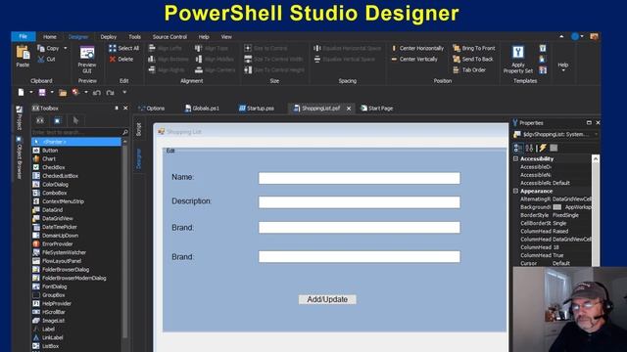
Task: Click the Description text box on the form
Action: 360,202
